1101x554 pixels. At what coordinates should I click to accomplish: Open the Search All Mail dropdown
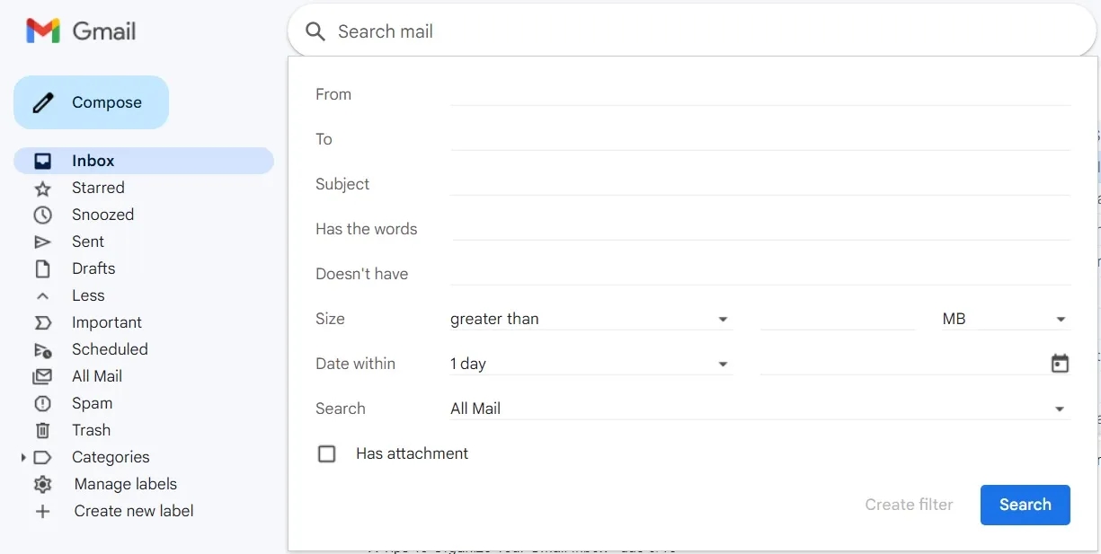(x=1059, y=408)
